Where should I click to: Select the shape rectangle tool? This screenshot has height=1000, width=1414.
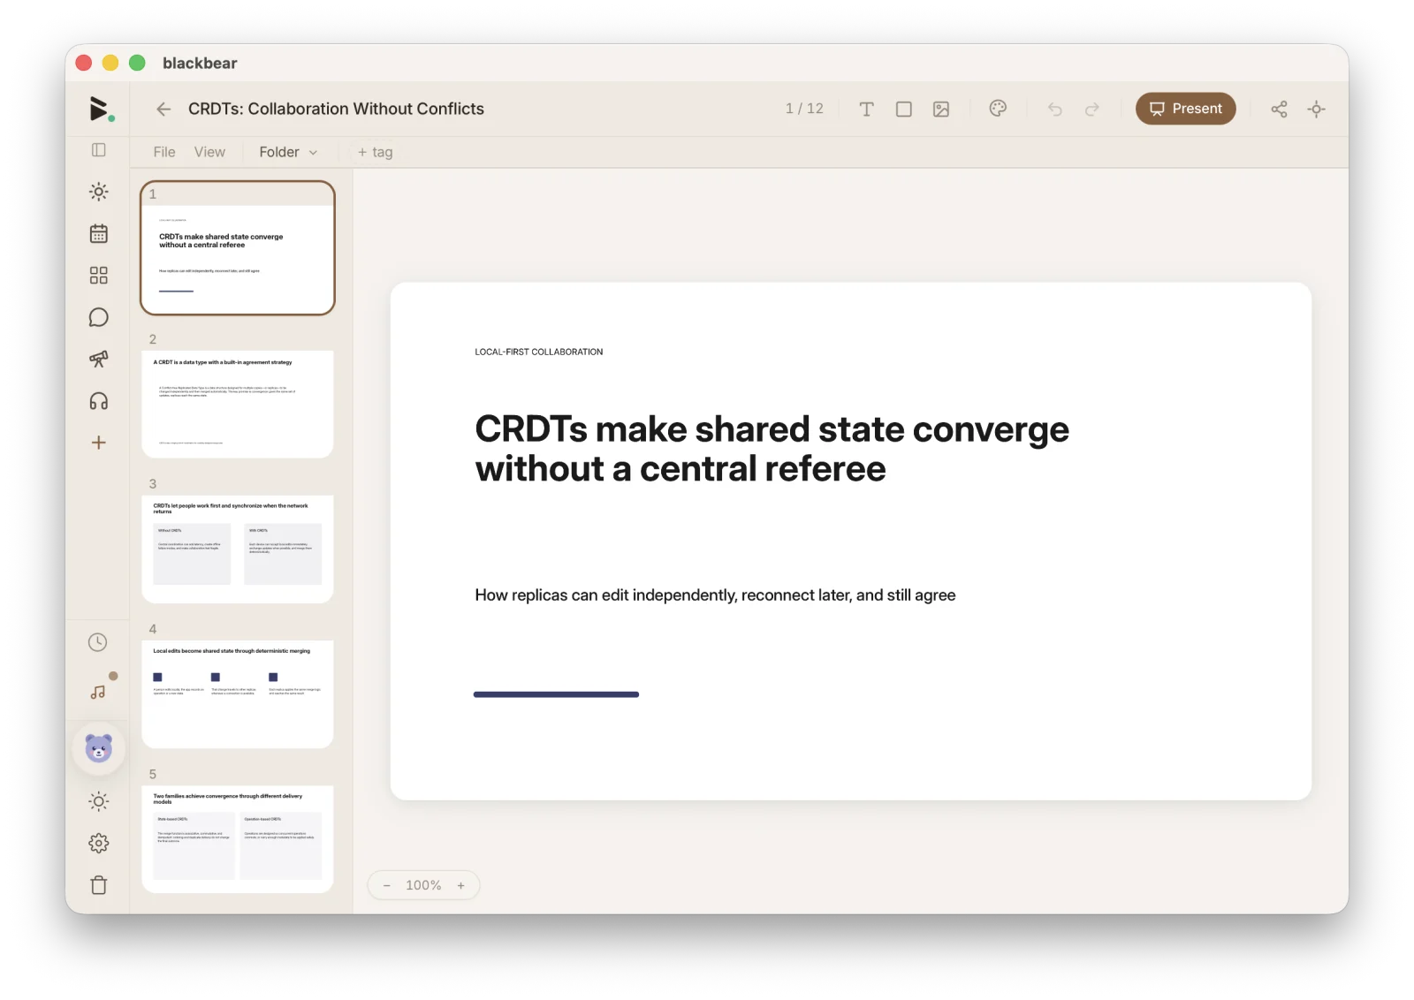(x=904, y=109)
